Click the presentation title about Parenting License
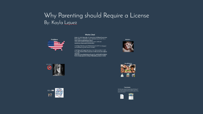The image size is (203, 114). pos(97,16)
